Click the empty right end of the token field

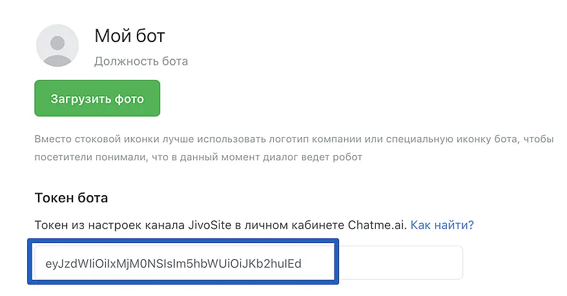tap(400, 263)
